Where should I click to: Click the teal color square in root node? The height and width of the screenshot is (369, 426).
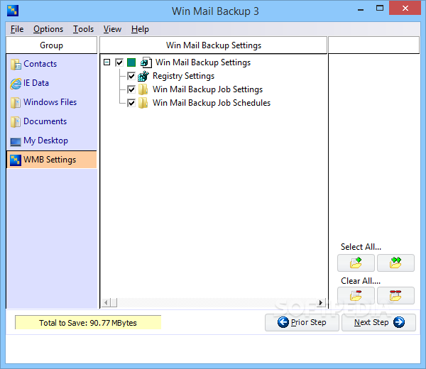tap(131, 62)
